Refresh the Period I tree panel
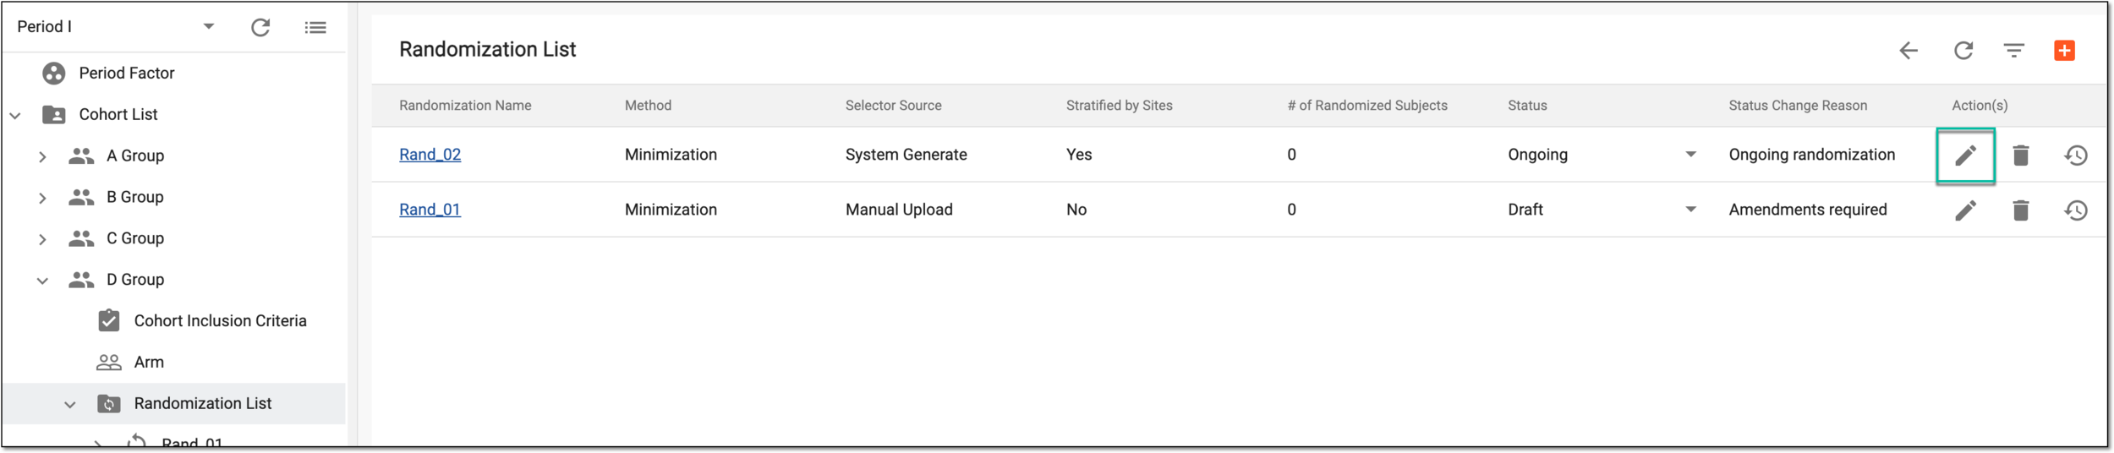The width and height of the screenshot is (2114, 453). click(x=260, y=27)
